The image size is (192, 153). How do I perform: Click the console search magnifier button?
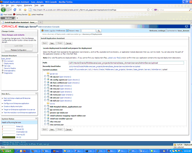(x=99, y=31)
